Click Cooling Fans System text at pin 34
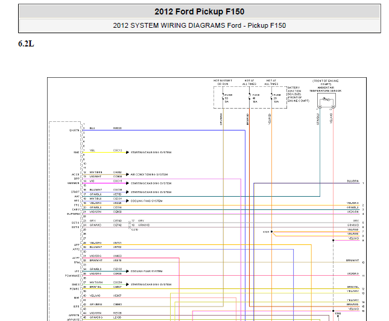Screen dimensions: 389x321 (x=147, y=272)
